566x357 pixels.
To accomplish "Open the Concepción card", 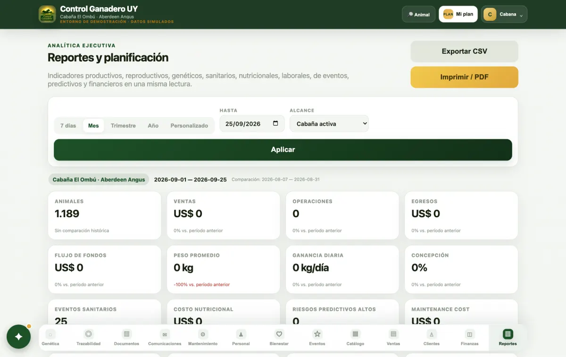I will coord(461,269).
